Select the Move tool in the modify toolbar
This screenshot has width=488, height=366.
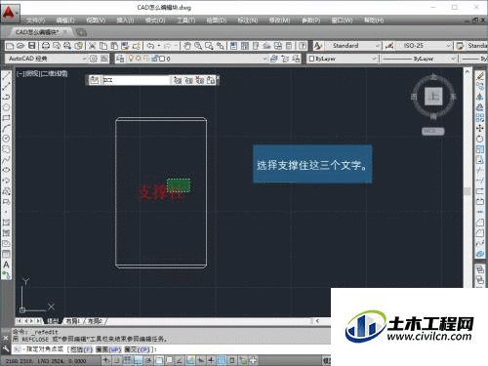click(480, 128)
